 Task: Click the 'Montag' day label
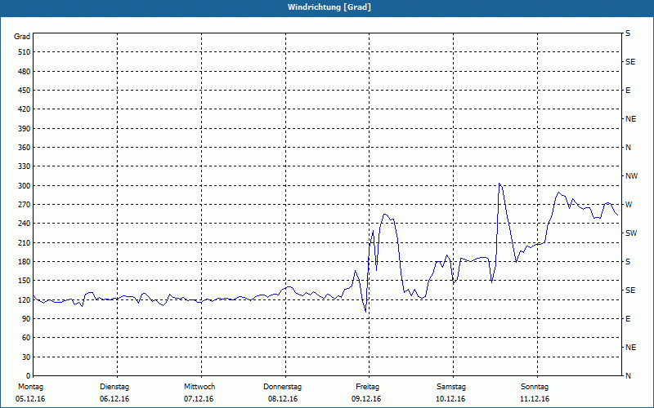[x=30, y=387]
